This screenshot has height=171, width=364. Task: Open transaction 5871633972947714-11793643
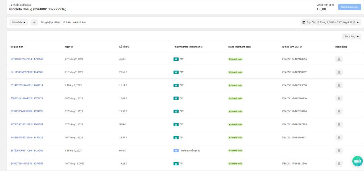pyautogui.click(x=27, y=59)
